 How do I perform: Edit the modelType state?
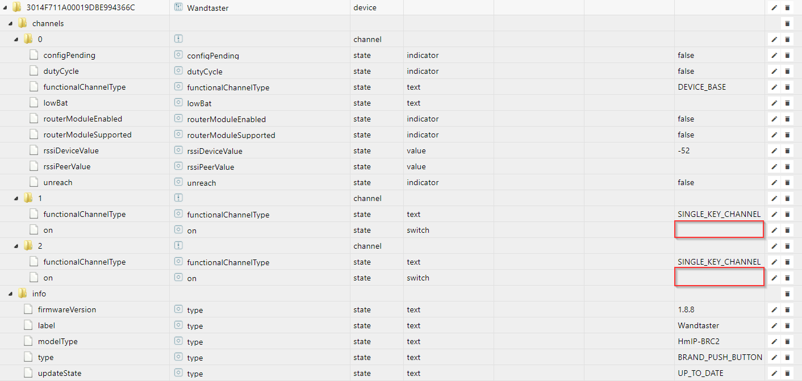774,342
